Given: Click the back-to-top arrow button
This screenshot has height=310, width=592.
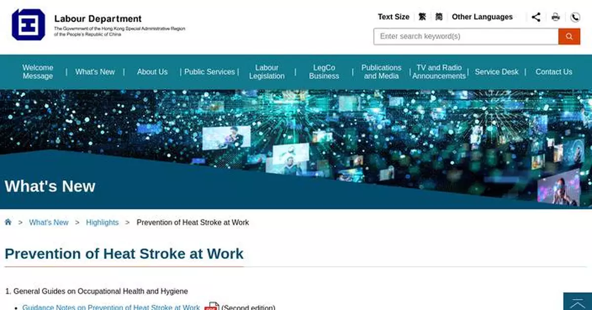Looking at the screenshot, I should click(577, 303).
